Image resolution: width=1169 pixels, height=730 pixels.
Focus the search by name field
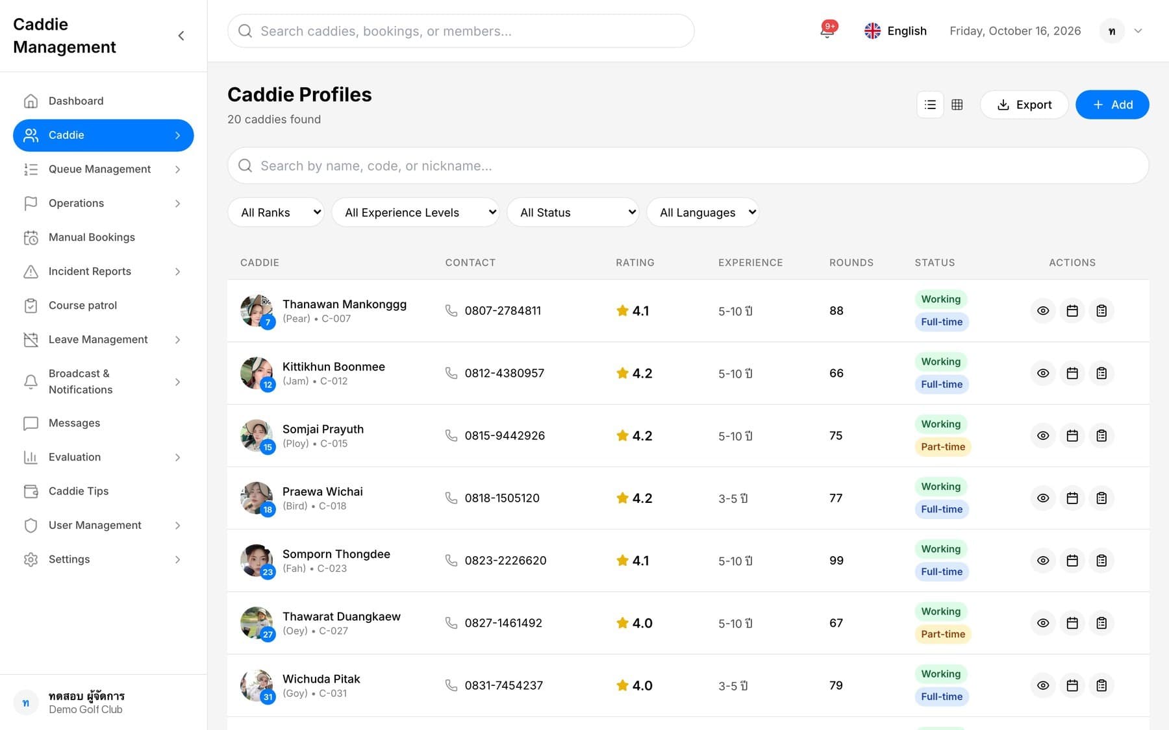688,165
